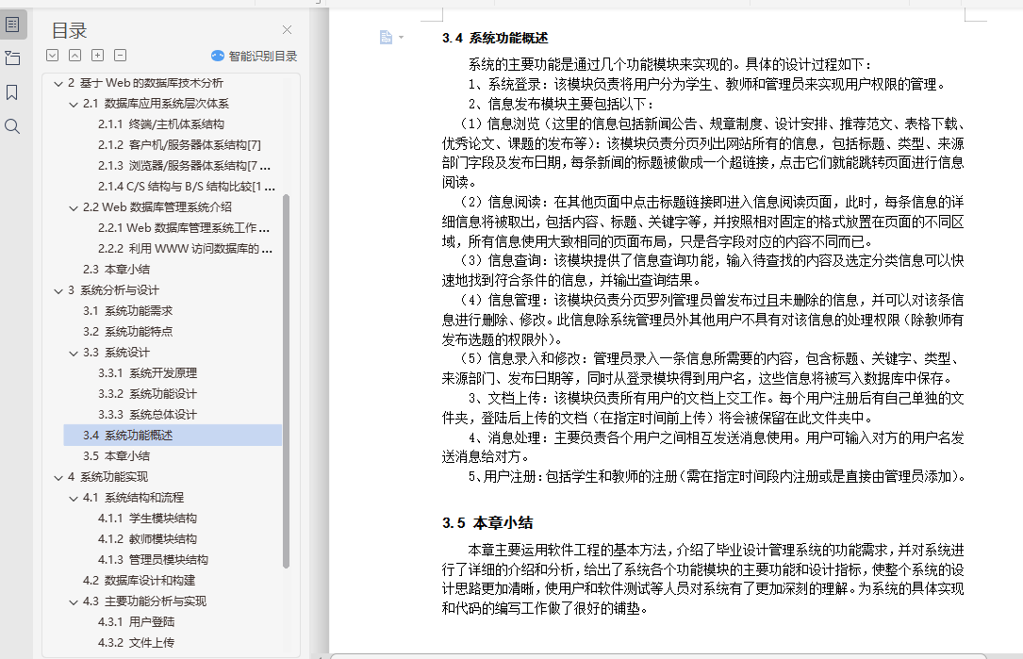Click the plus promote-level outline button
1023x659 pixels.
click(97, 56)
